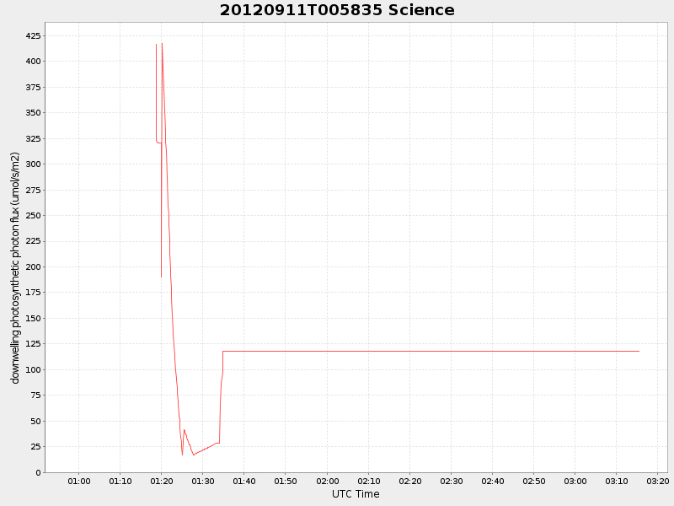The height and width of the screenshot is (506, 674).
Task: Click the 350 value on y-axis
Action: click(x=33, y=113)
